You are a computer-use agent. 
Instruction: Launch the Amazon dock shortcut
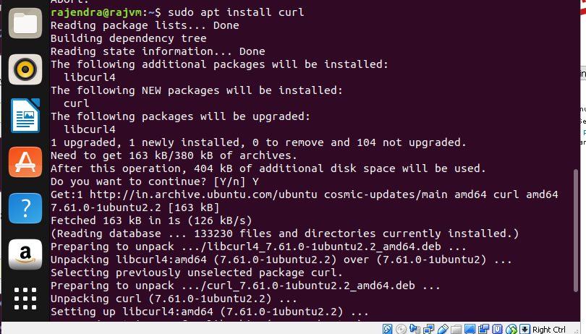coord(25,254)
